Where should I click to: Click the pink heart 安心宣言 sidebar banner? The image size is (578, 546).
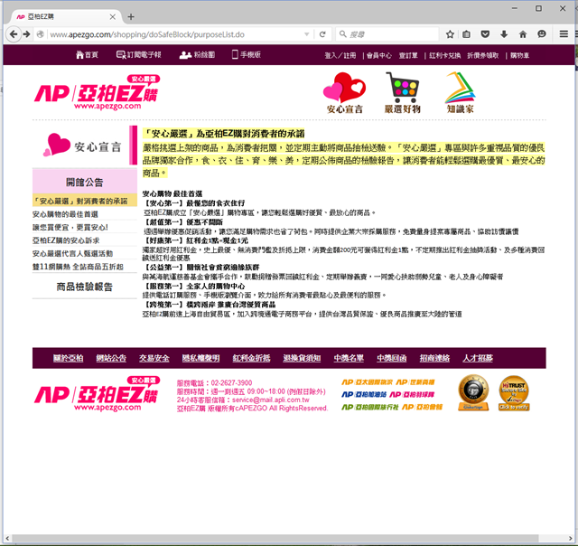85,146
